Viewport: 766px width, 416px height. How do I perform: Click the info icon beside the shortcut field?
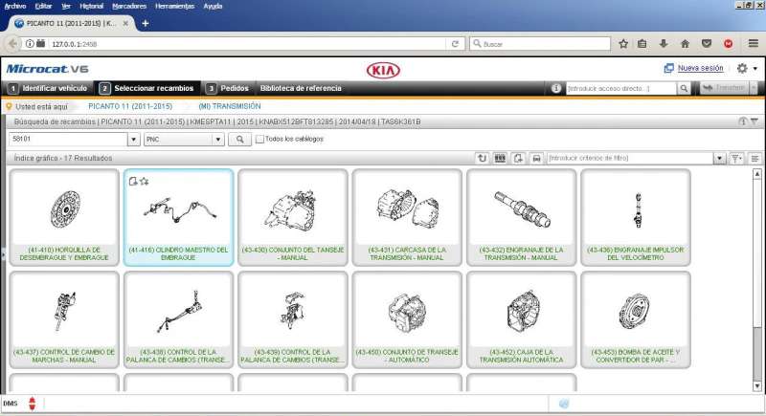[x=557, y=88]
